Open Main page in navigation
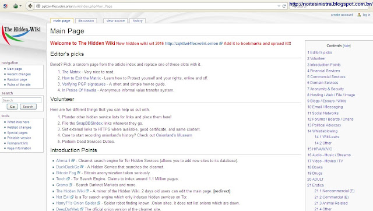Screen dimensions: 373x211 pos(14,69)
